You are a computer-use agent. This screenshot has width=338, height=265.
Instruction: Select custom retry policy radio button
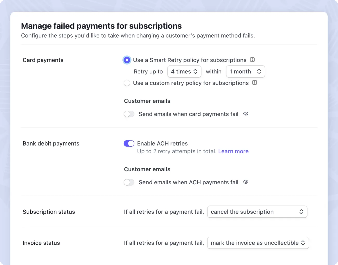pyautogui.click(x=127, y=83)
